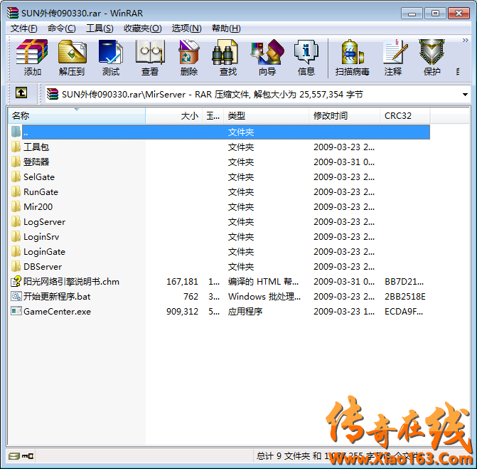477x469 pixels.
Task: Click the WinRAR title bar icon
Action: 13,13
